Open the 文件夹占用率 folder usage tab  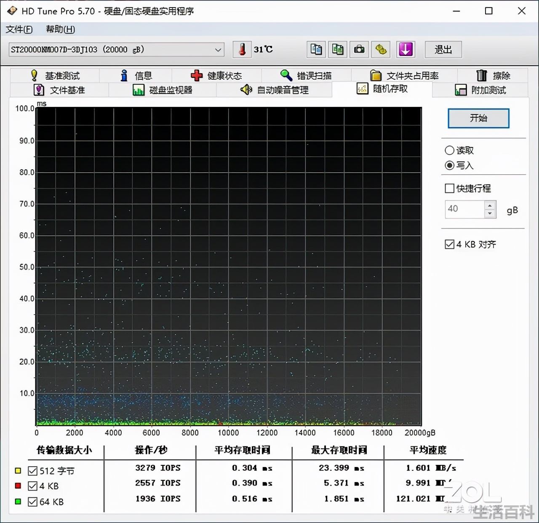pos(404,76)
